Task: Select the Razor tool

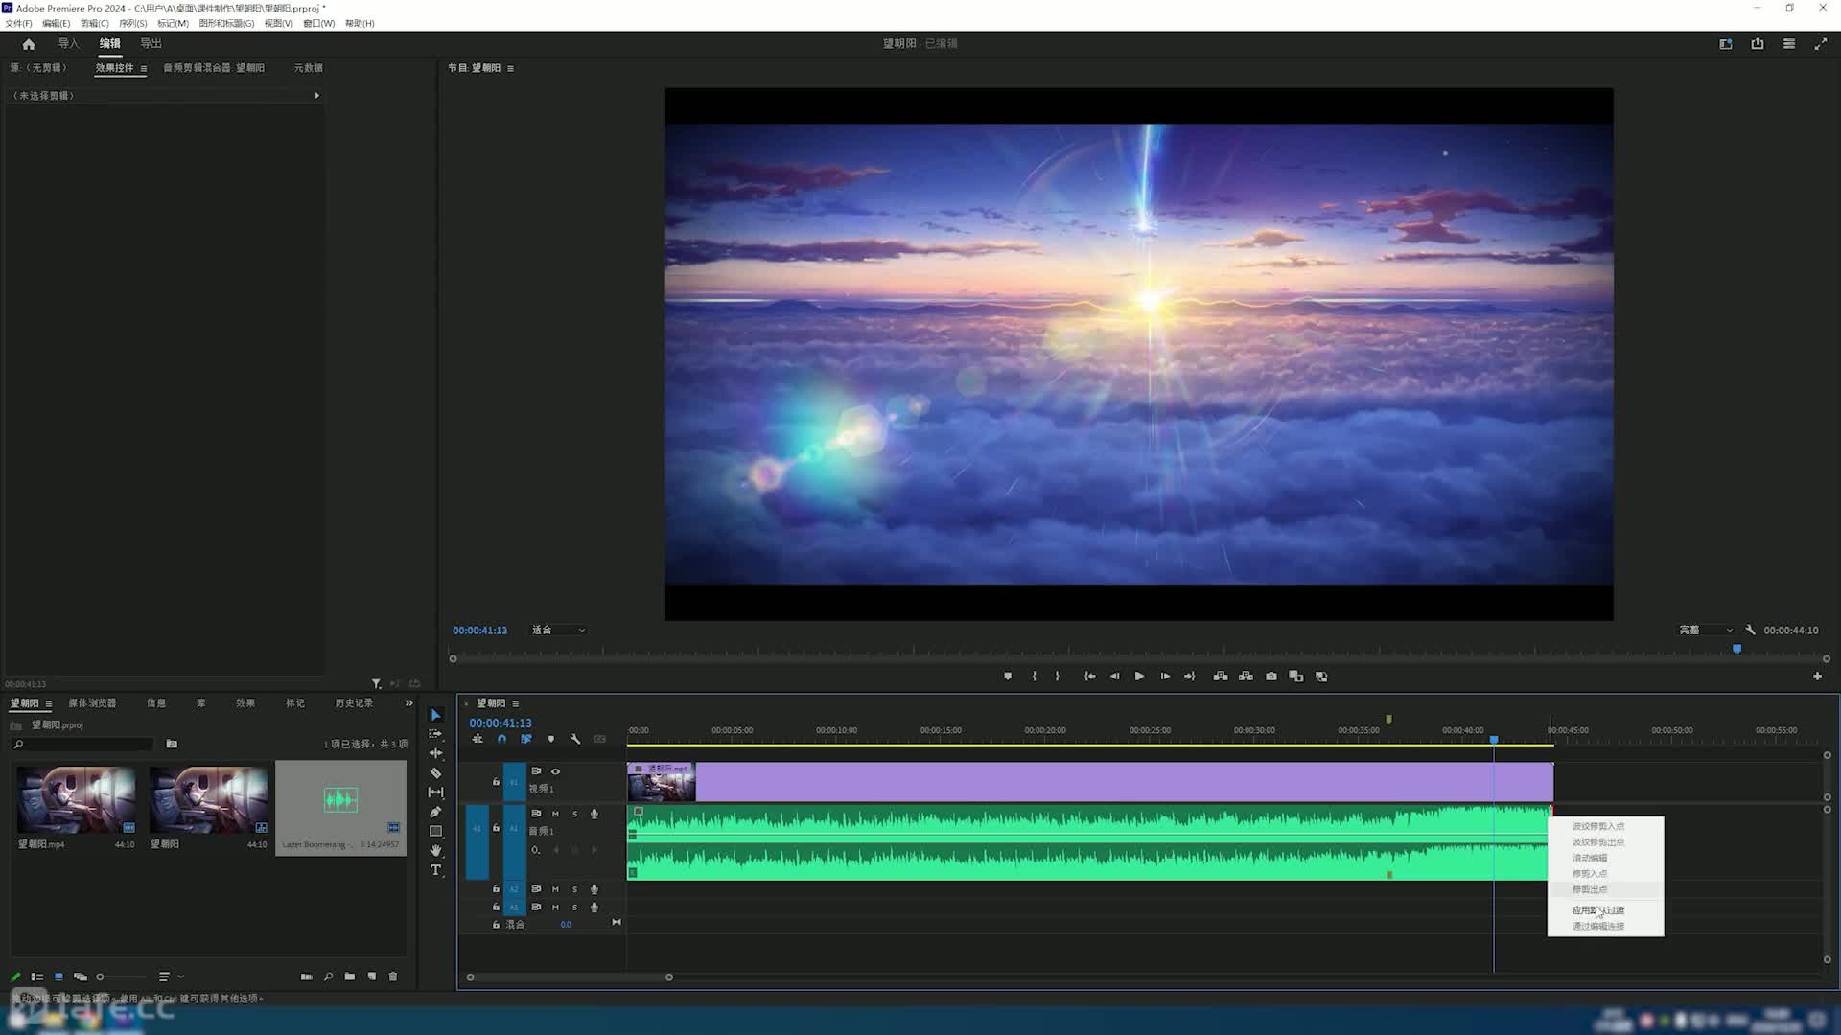Action: [x=435, y=773]
